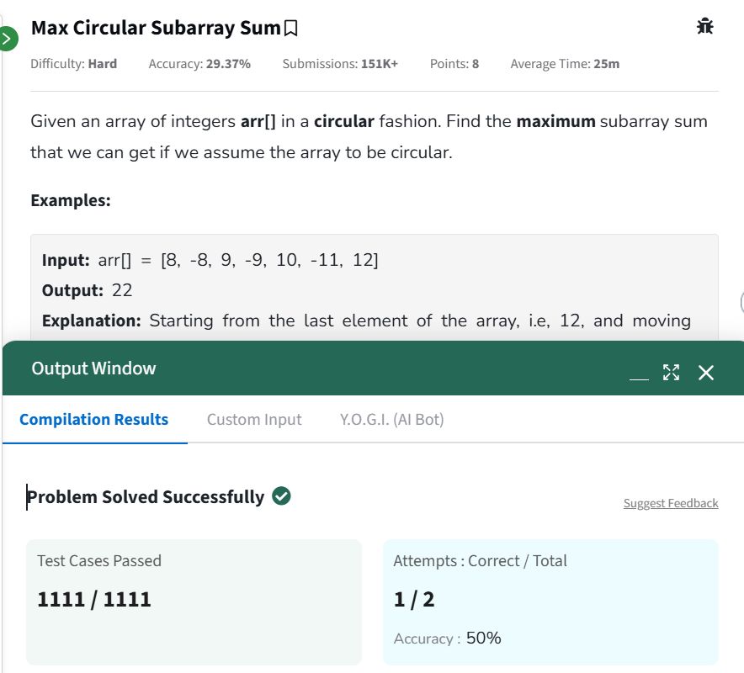Screen dimensions: 744x673
Task: Click the green success checkmark icon
Action: point(281,496)
